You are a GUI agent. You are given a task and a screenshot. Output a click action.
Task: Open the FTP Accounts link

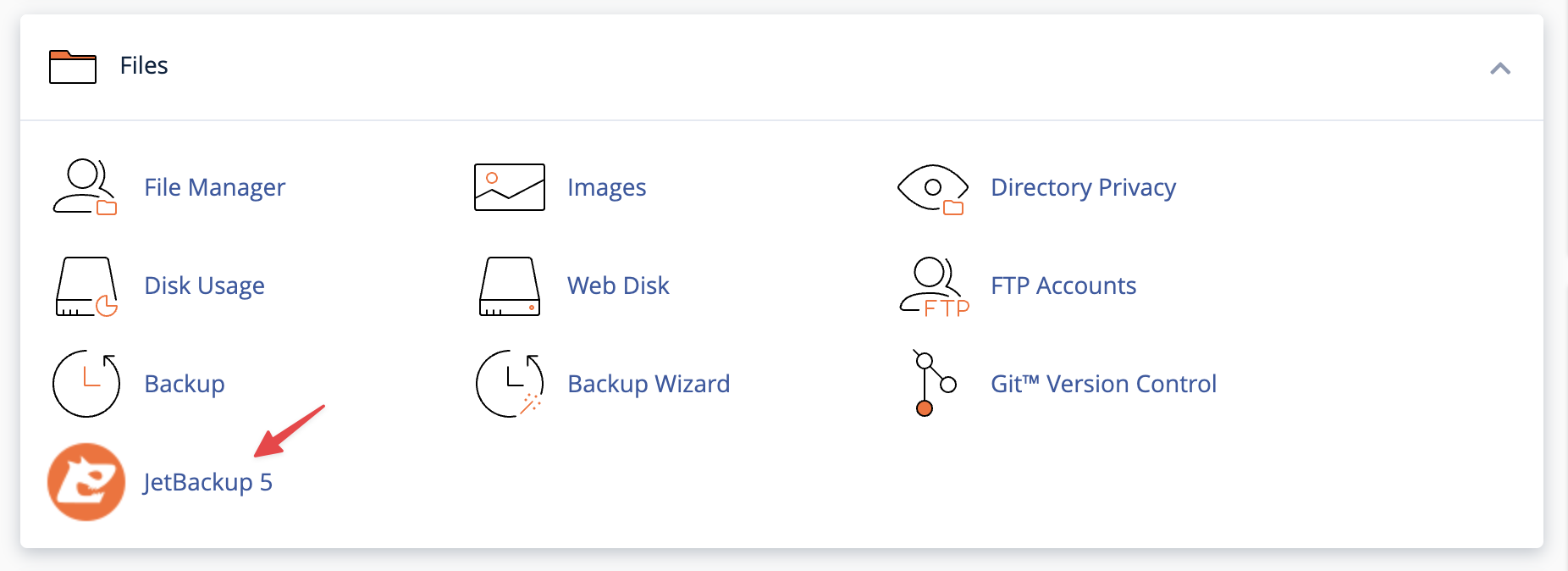pos(1063,285)
